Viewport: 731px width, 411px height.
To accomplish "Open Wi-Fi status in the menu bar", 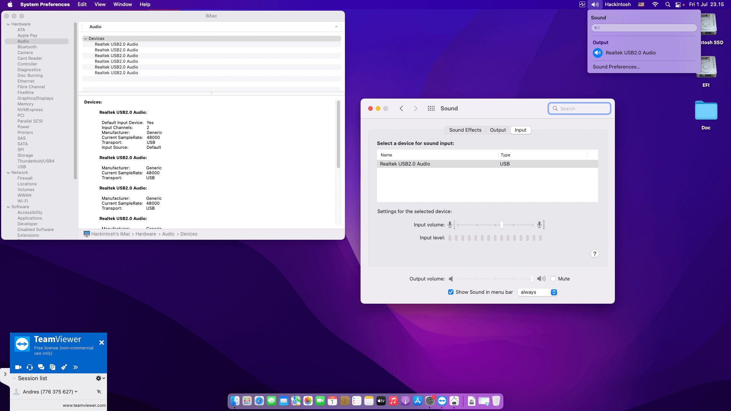I will [x=655, y=5].
